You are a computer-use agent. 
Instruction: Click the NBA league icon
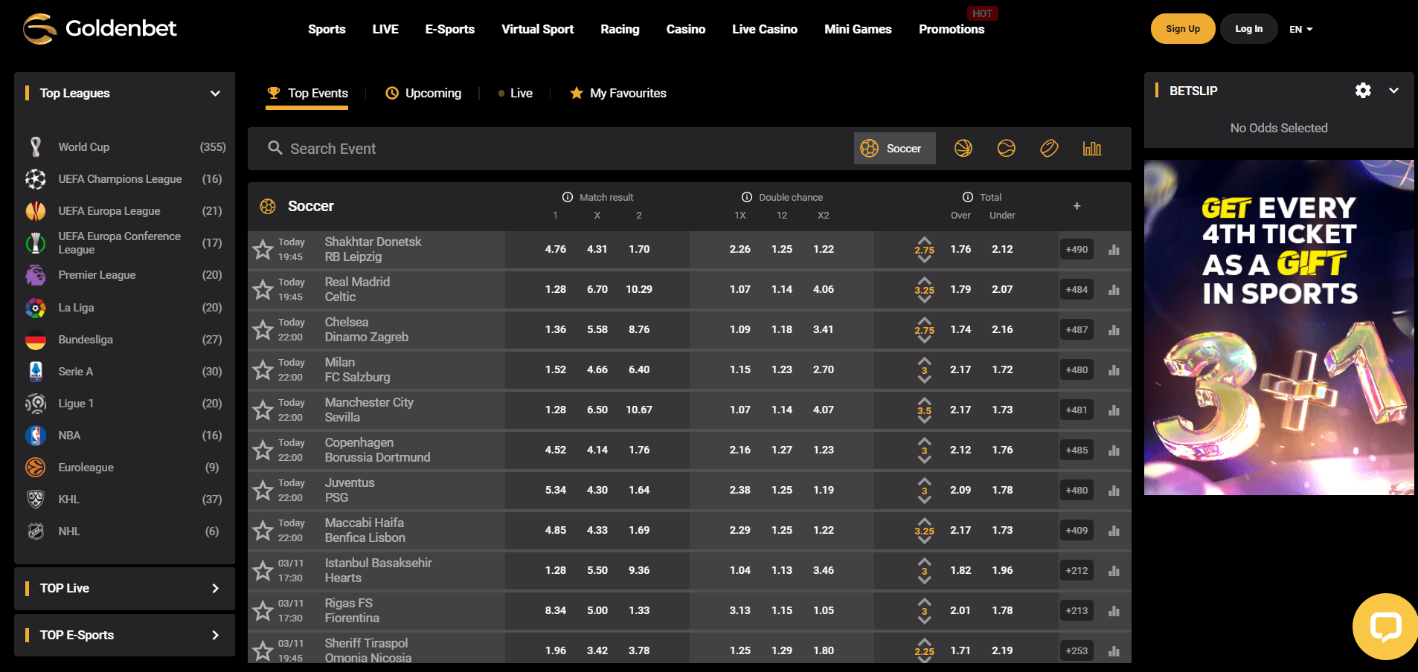tap(36, 436)
